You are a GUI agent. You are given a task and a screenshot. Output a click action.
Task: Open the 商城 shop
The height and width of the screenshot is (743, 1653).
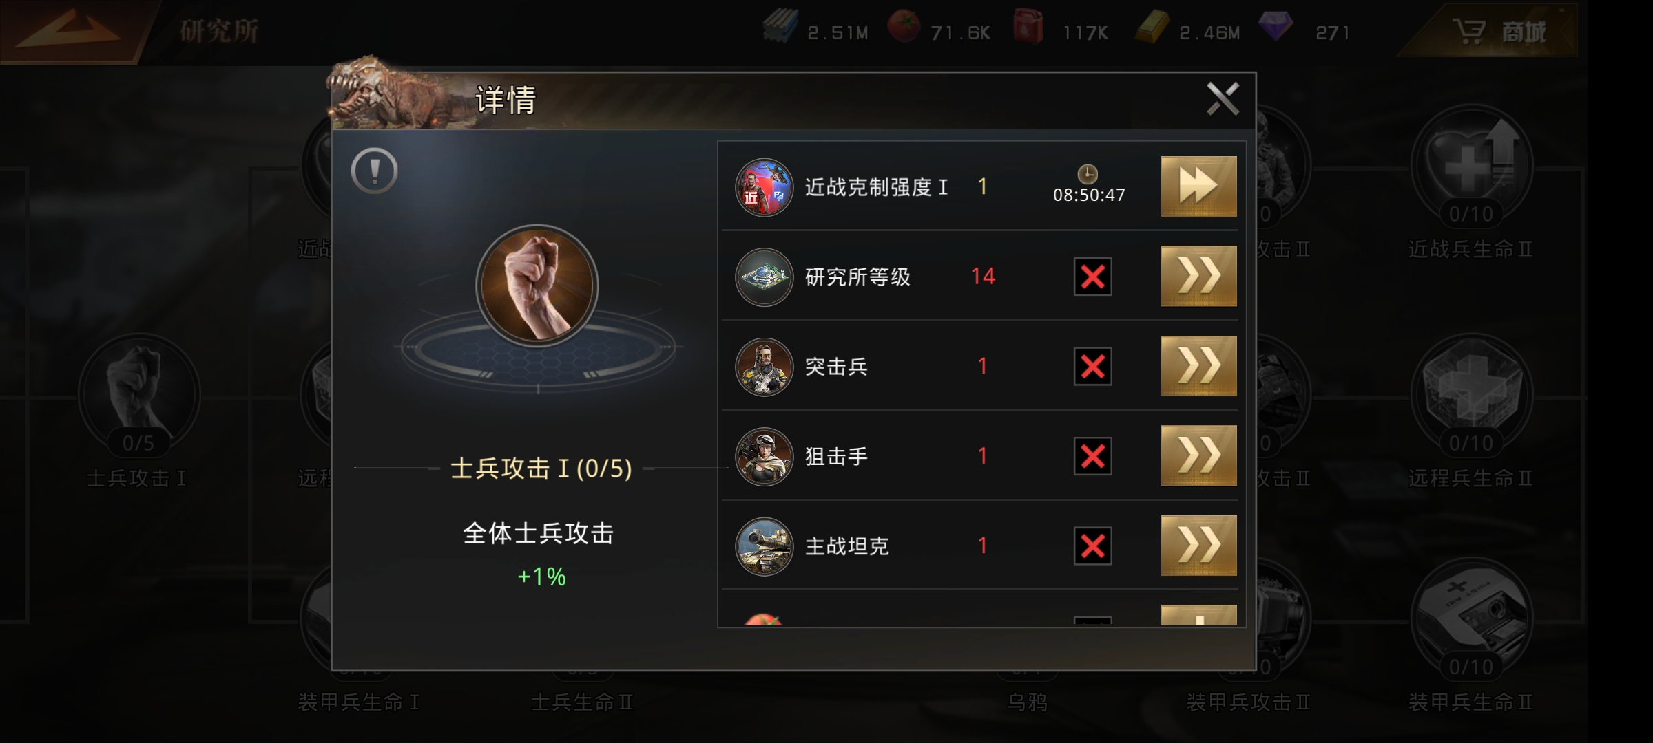1498,32
